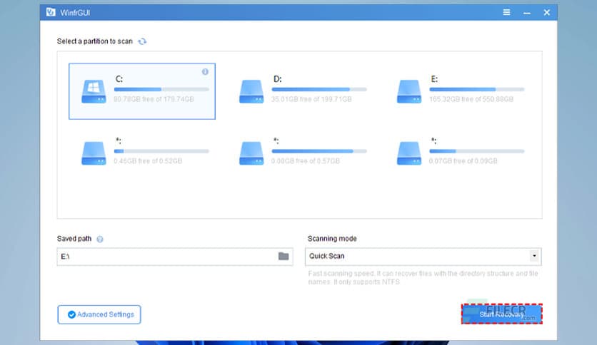Browse for folder in Saved path field
Screen dimensions: 597x345
pyautogui.click(x=284, y=256)
